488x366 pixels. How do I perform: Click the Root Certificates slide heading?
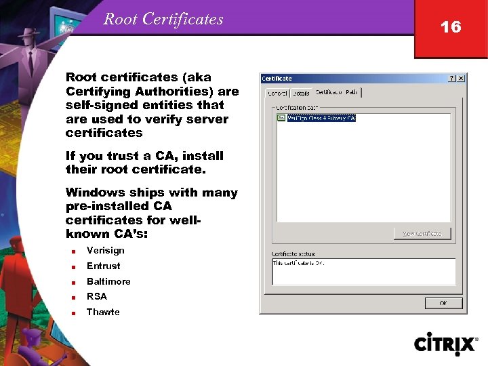(163, 19)
